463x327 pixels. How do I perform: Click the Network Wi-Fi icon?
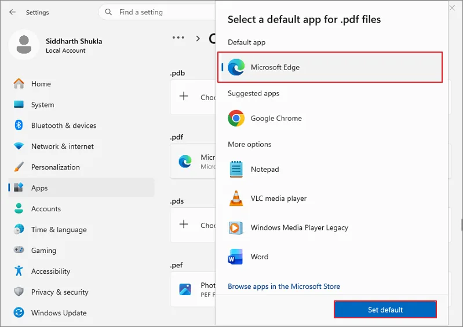click(19, 146)
